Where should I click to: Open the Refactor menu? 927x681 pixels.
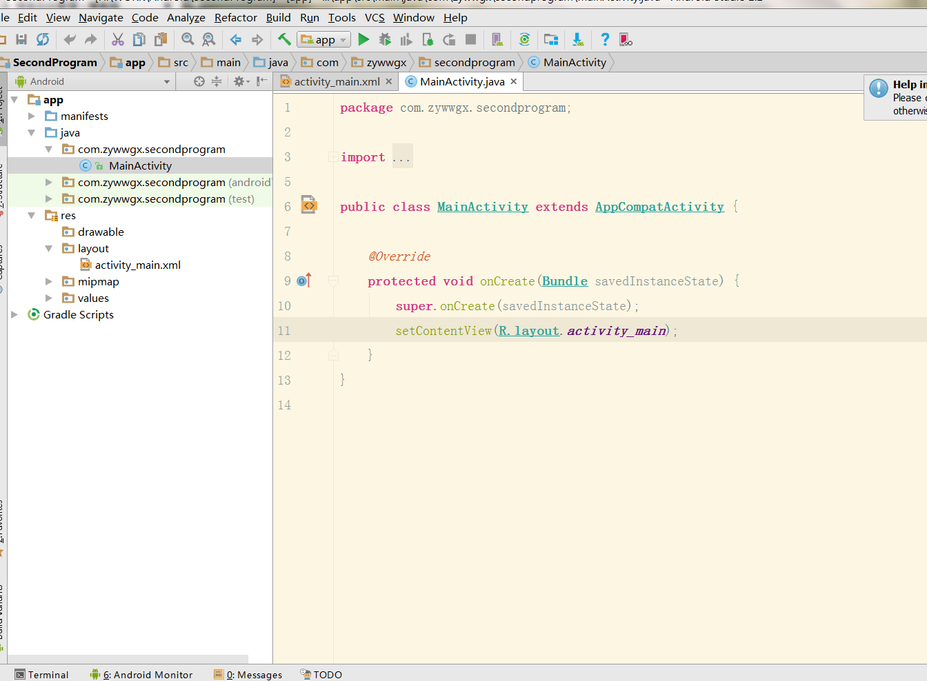coord(235,18)
